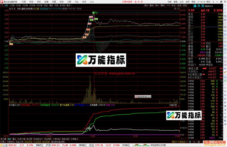Open the 互动问答 bottom tab

click(x=46, y=142)
